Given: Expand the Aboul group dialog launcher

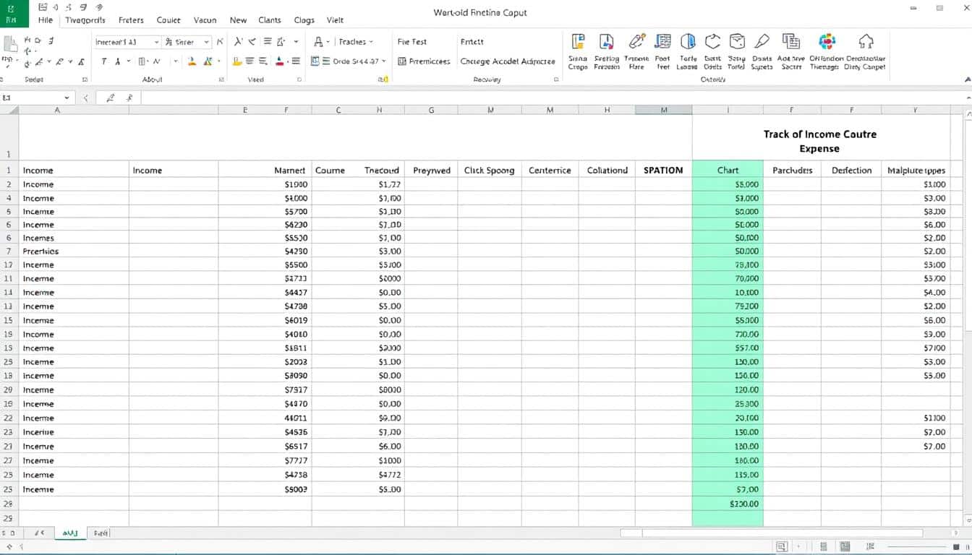Looking at the screenshot, I should [x=221, y=79].
